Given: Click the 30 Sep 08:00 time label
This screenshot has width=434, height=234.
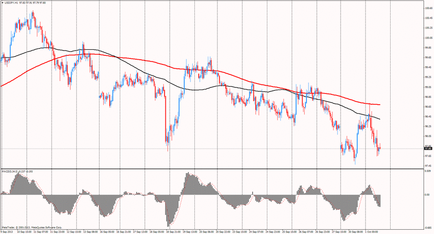Looking at the screenshot, I should click(x=356, y=232).
